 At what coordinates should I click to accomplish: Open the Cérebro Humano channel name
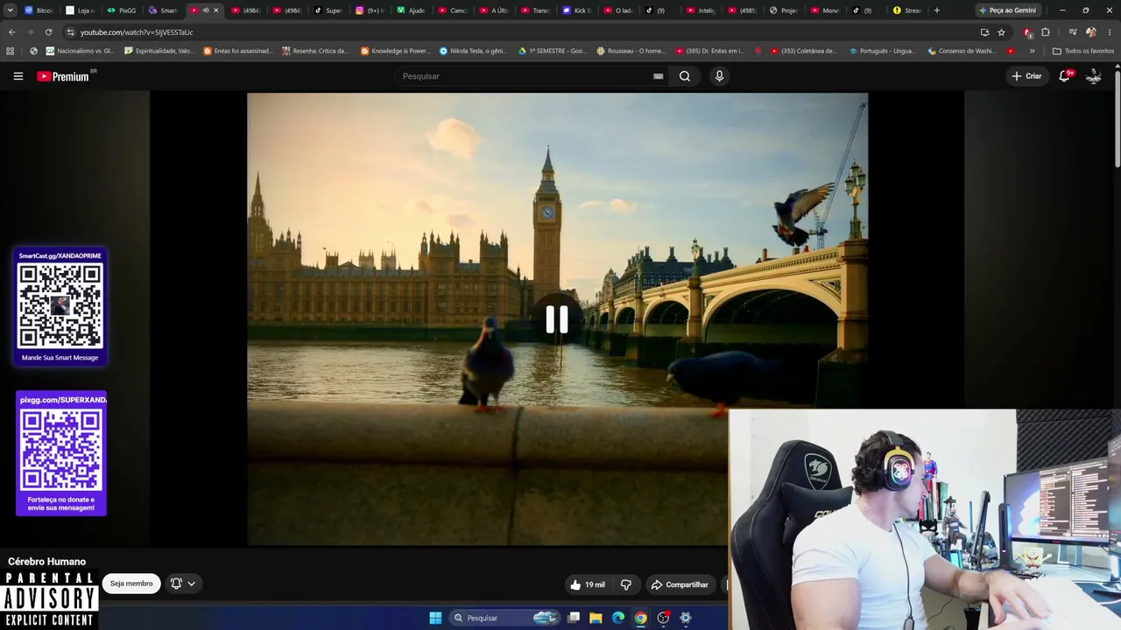pyautogui.click(x=47, y=562)
